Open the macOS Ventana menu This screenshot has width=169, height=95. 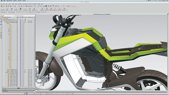(x=20, y=1)
